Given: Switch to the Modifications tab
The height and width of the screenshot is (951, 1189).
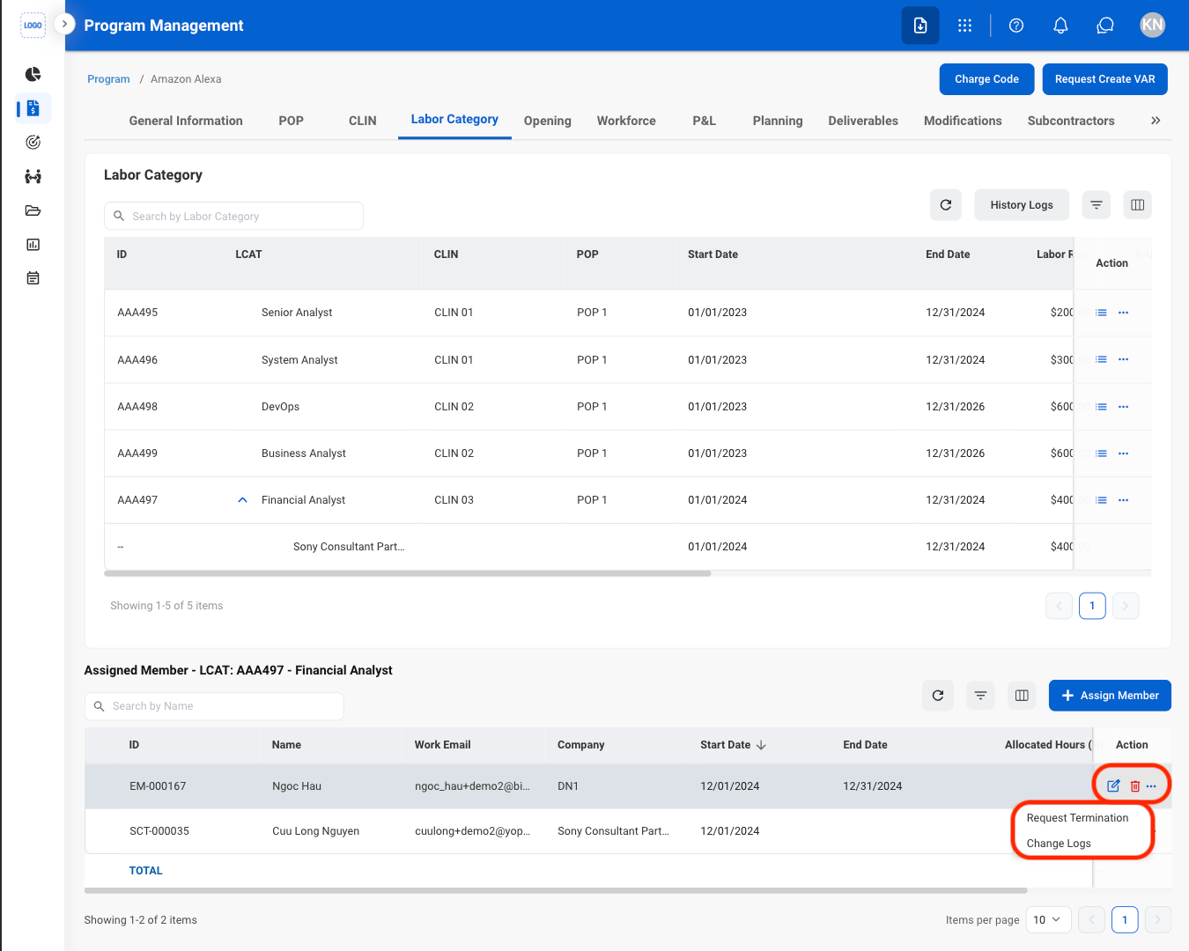Looking at the screenshot, I should pyautogui.click(x=963, y=121).
